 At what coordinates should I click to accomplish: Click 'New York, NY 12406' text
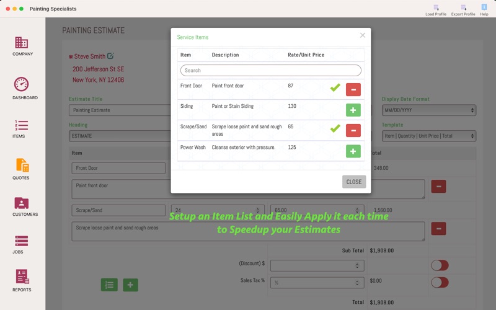coord(98,80)
